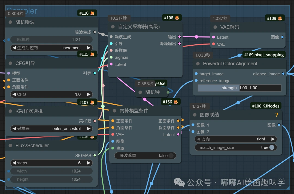
Task: Toggle match_image_size off
Action: point(272,147)
